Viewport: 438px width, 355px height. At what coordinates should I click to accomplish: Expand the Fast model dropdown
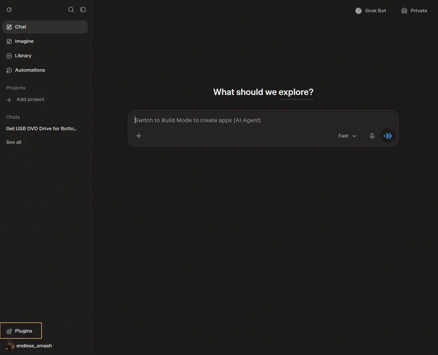click(347, 136)
